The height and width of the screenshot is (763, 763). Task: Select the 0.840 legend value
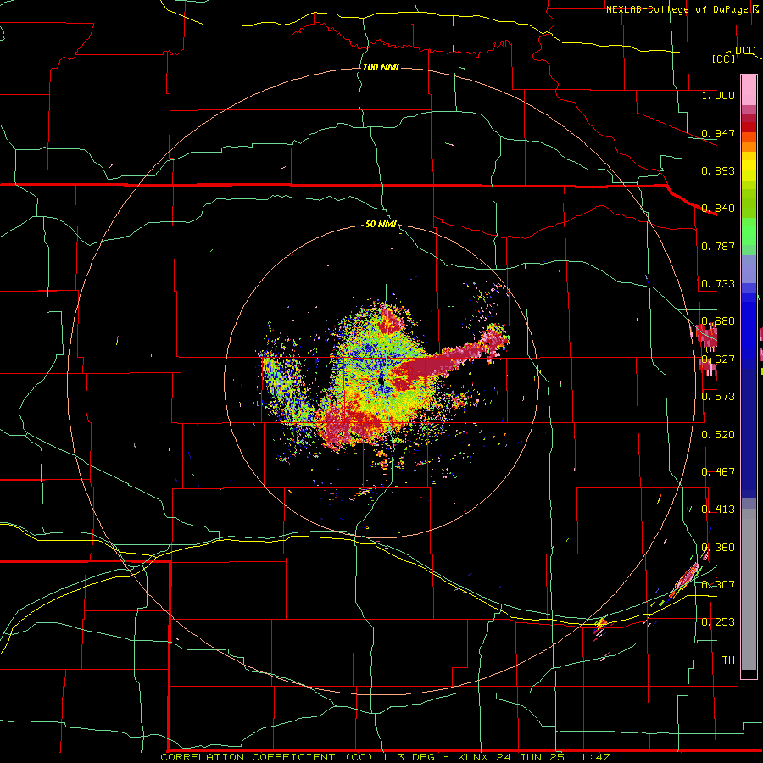click(718, 208)
